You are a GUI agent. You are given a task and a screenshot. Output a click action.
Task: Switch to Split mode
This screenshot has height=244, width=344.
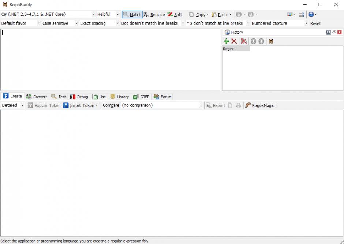pyautogui.click(x=175, y=15)
